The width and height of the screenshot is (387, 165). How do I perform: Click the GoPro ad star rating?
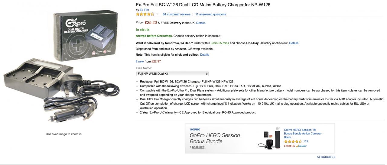293,141
